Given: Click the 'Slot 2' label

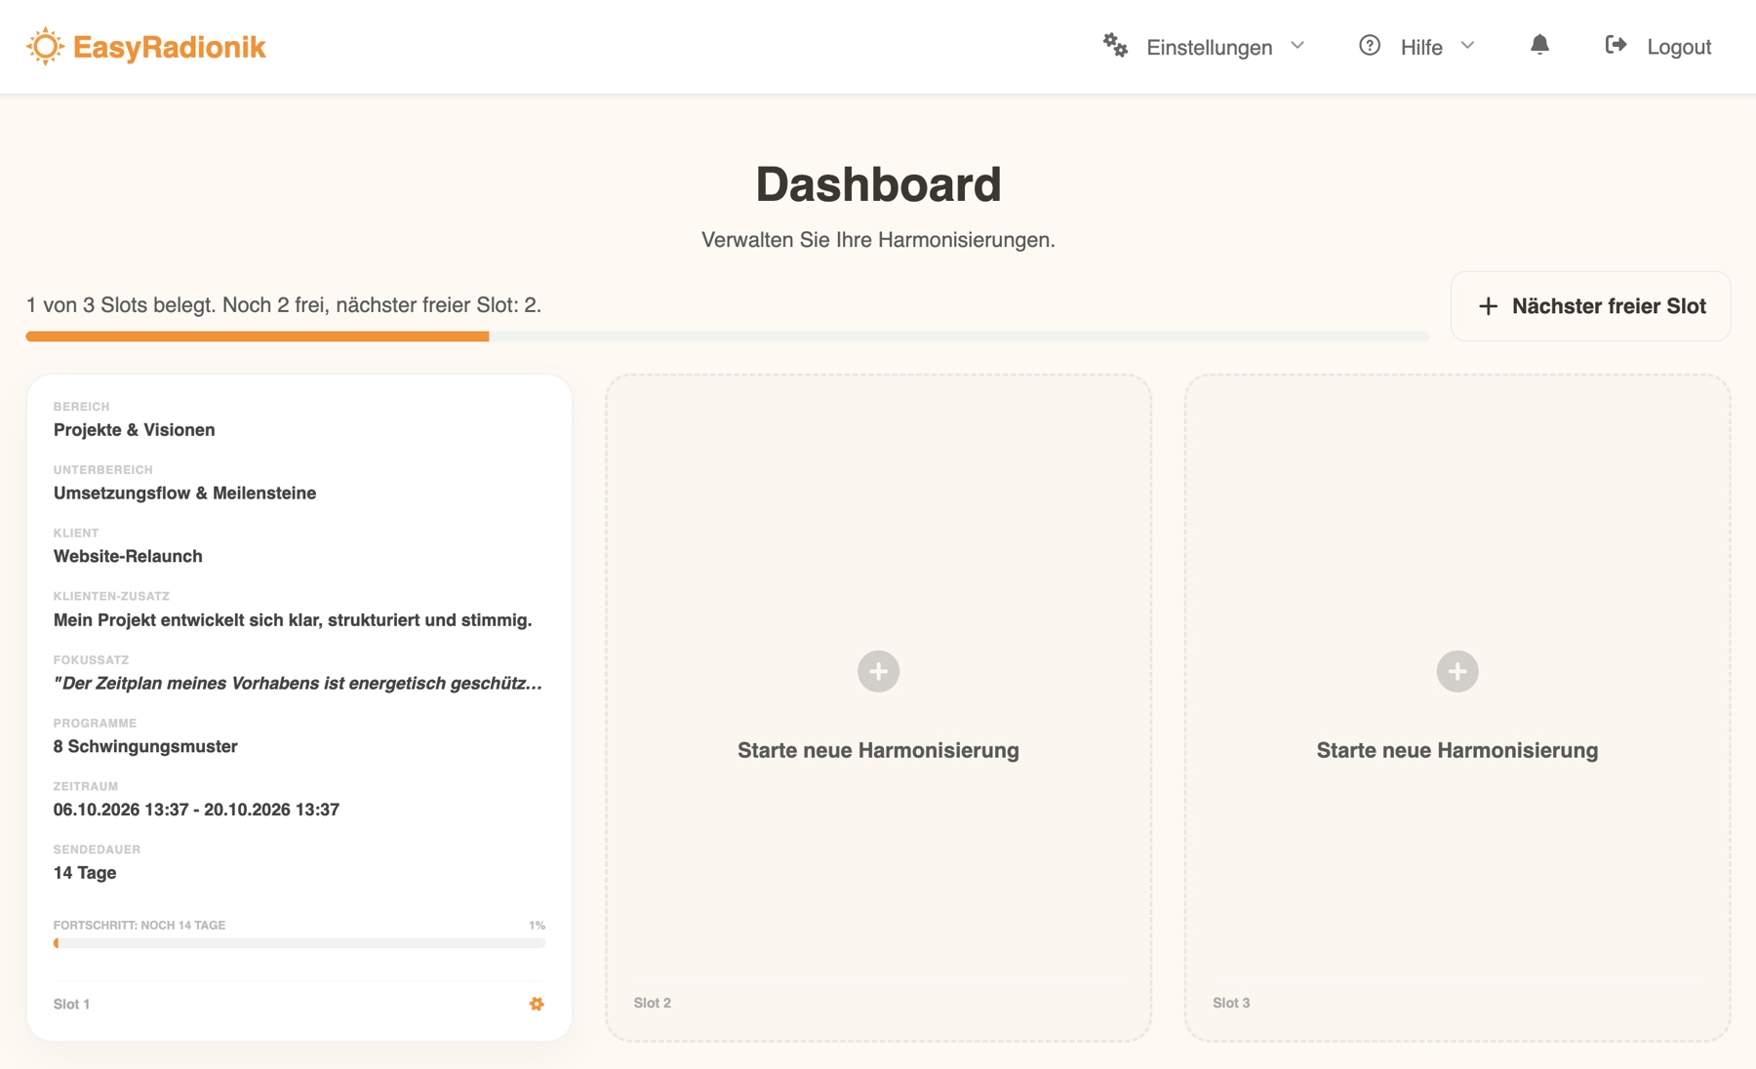Looking at the screenshot, I should coord(653,1003).
